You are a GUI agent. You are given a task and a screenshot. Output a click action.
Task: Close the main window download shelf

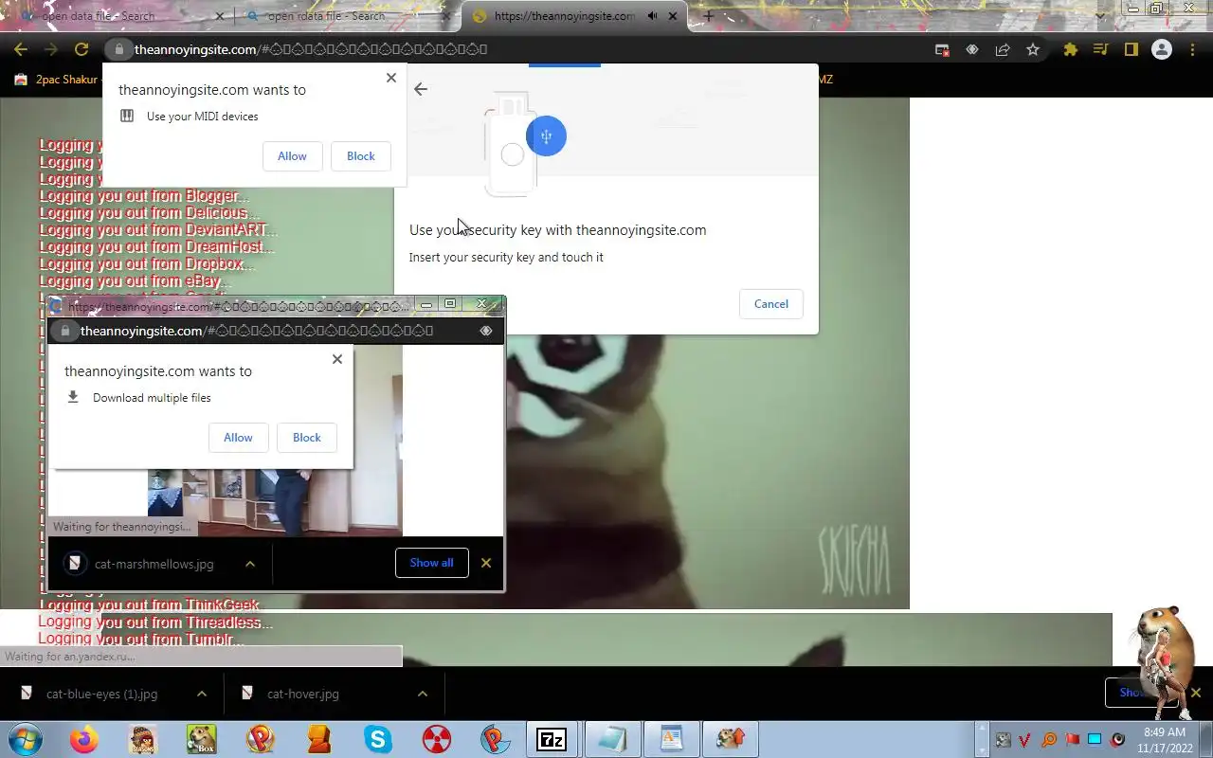click(1196, 693)
